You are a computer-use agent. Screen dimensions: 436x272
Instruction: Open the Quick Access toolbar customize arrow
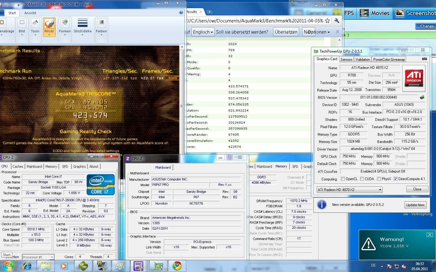pyautogui.click(x=19, y=5)
